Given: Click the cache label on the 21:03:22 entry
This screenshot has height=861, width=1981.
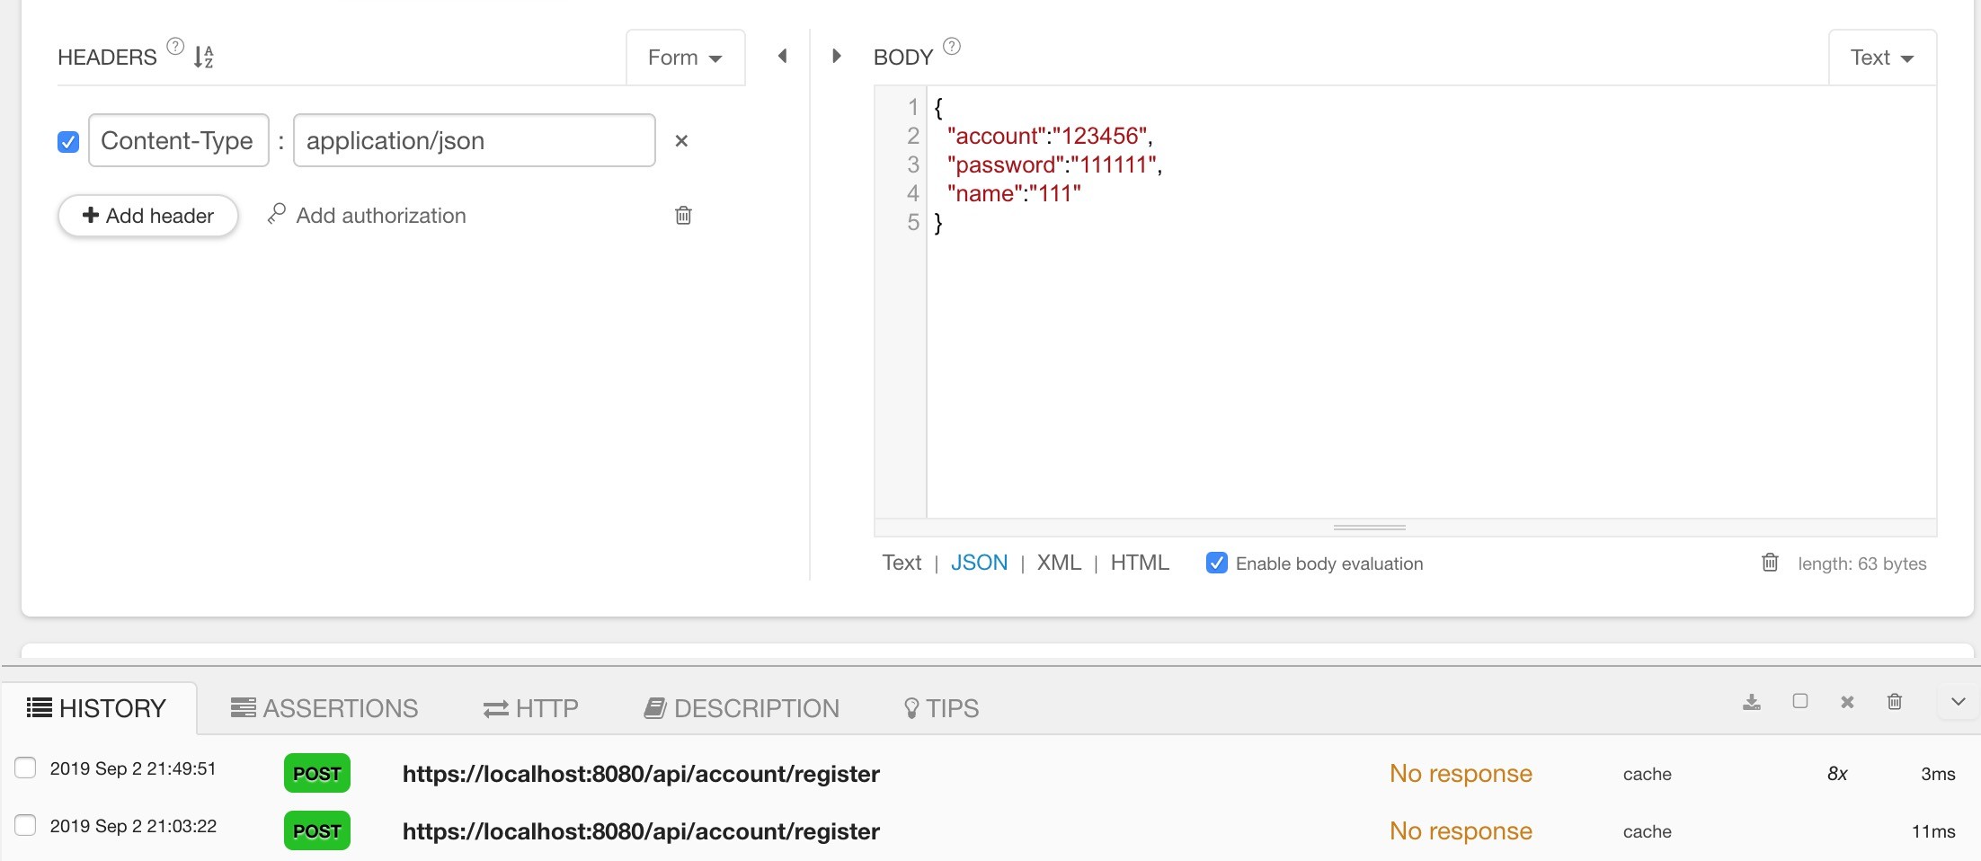Looking at the screenshot, I should pos(1648,831).
